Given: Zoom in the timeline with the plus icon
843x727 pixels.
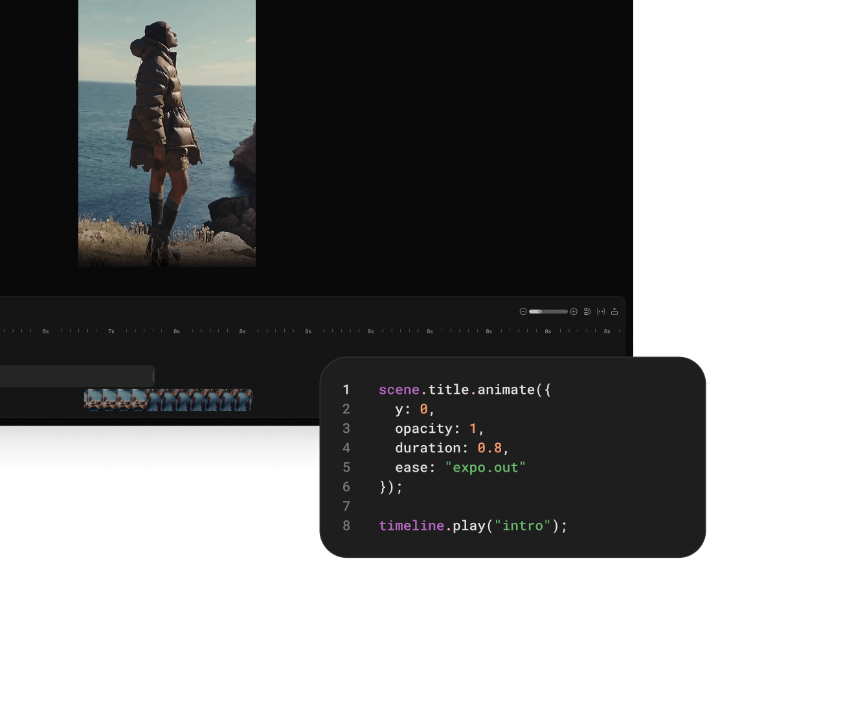Looking at the screenshot, I should coord(574,312).
